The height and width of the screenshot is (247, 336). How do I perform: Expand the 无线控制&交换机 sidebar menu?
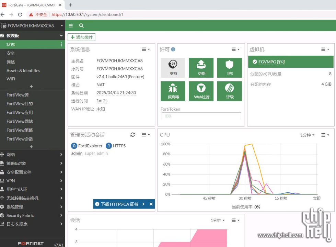pyautogui.click(x=33, y=198)
